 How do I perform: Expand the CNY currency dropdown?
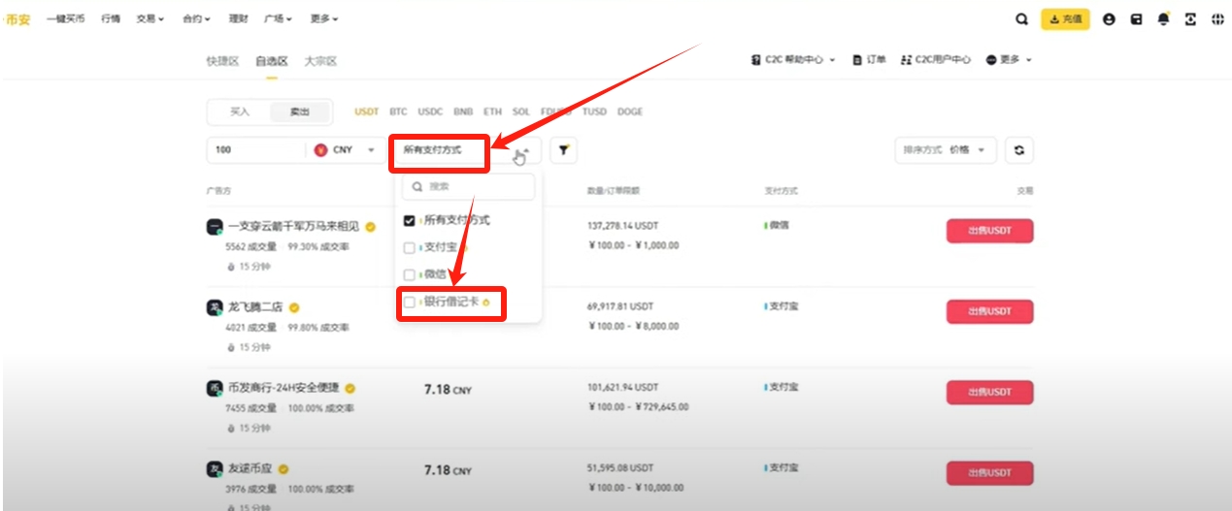pos(345,150)
